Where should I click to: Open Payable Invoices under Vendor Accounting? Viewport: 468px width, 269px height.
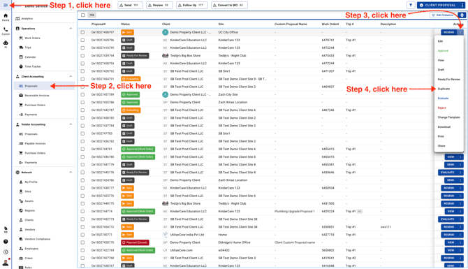tap(35, 144)
